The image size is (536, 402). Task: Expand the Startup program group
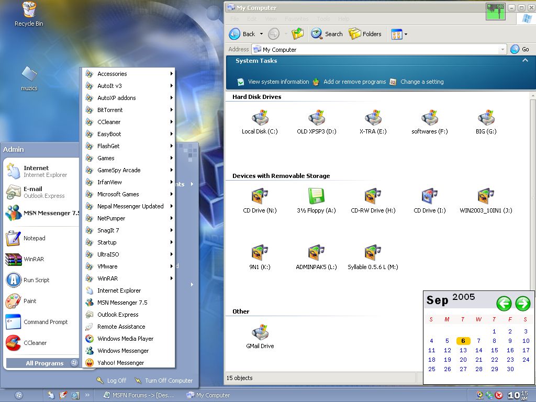coord(129,242)
